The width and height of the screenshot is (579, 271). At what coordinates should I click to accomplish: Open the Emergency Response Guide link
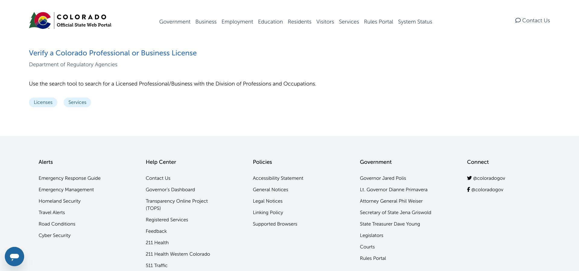70,178
